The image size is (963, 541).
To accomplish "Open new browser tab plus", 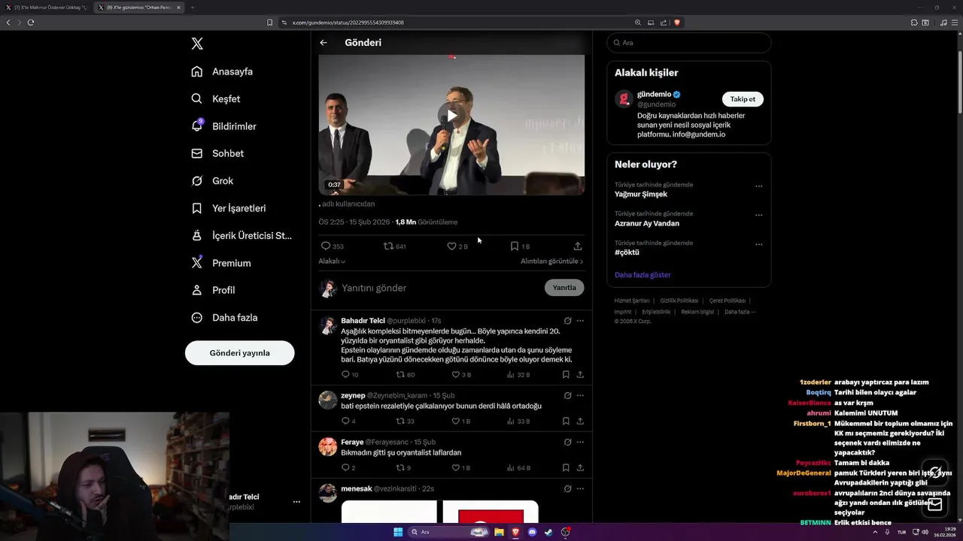I will 192,8.
